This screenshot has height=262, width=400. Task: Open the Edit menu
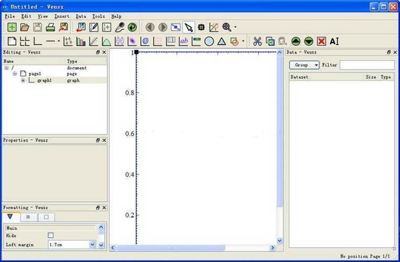pos(26,16)
